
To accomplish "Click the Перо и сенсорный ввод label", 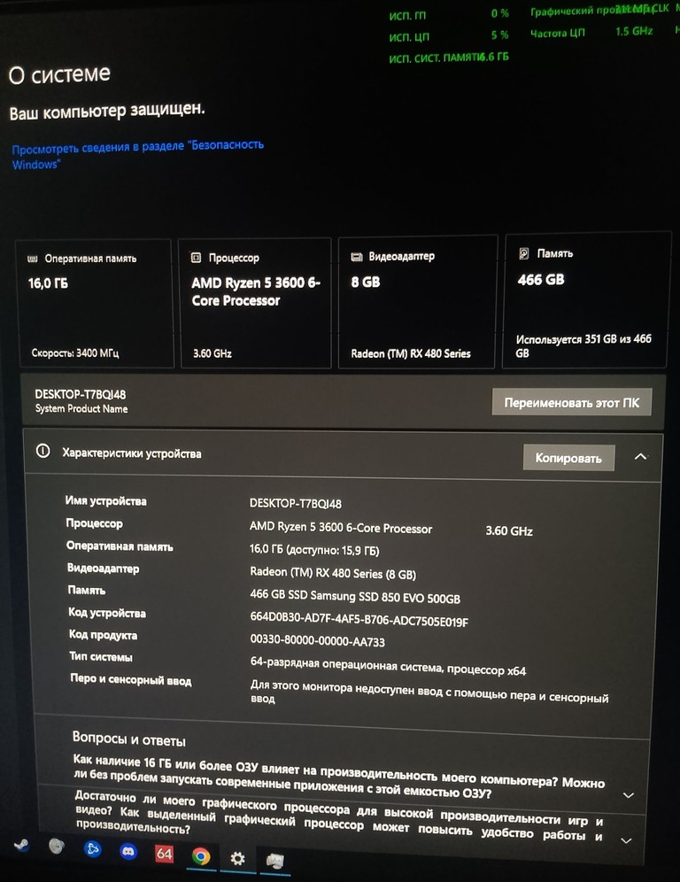I will 130,679.
